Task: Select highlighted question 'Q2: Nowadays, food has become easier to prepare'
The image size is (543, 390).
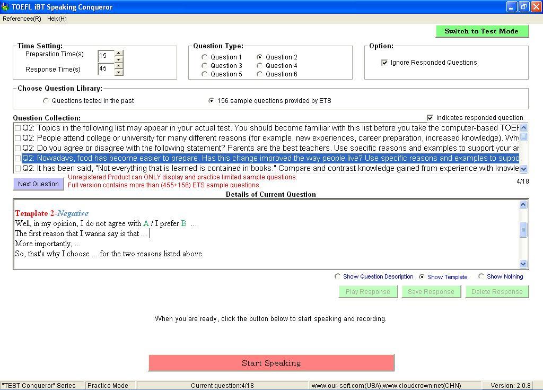Action: [270, 158]
